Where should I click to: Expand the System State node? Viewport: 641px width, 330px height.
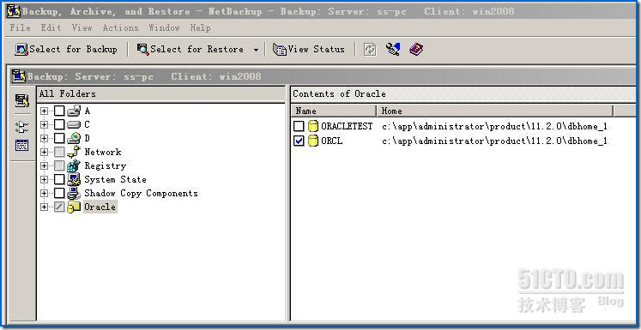pyautogui.click(x=44, y=180)
